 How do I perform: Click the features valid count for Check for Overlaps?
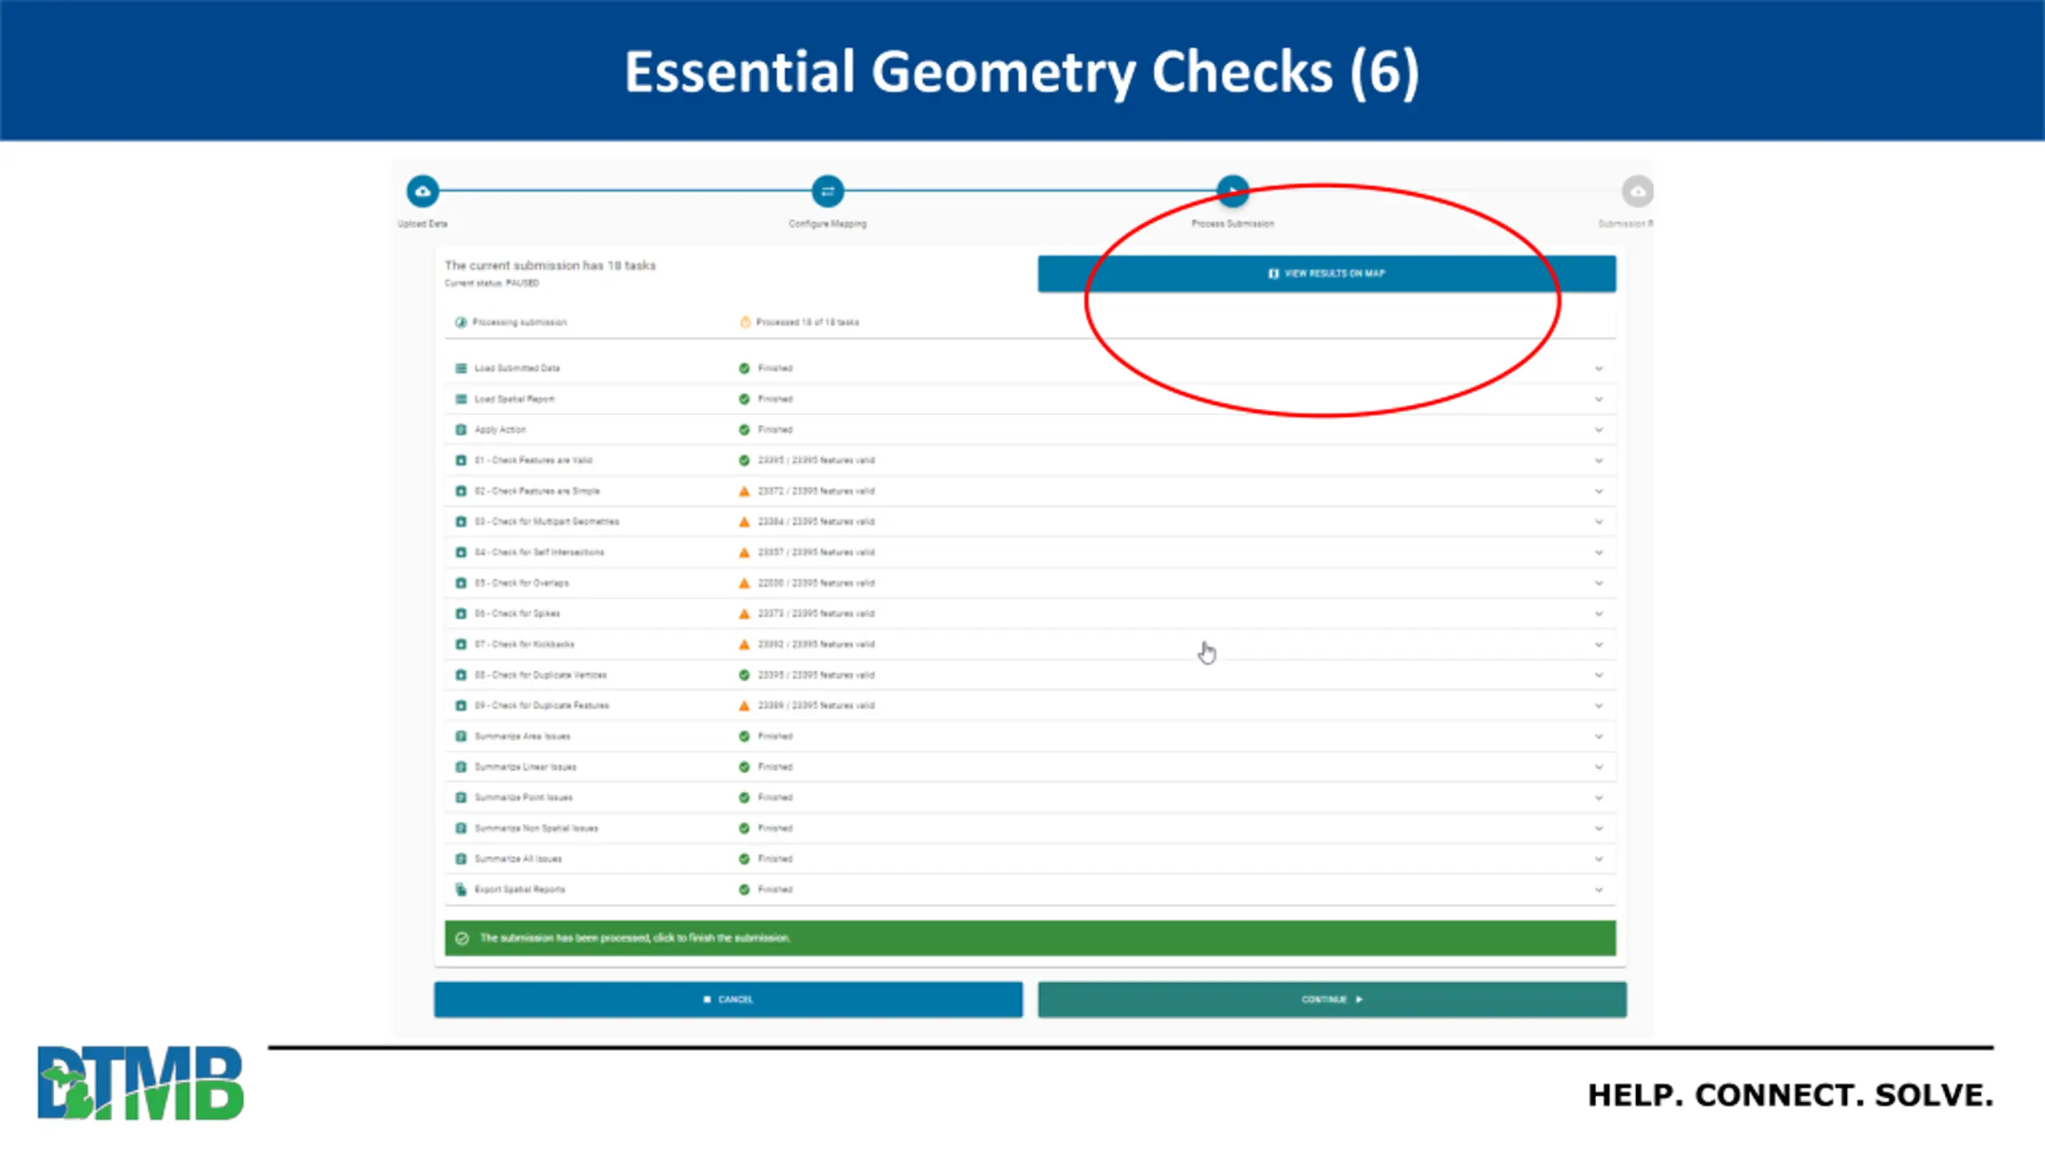816,583
